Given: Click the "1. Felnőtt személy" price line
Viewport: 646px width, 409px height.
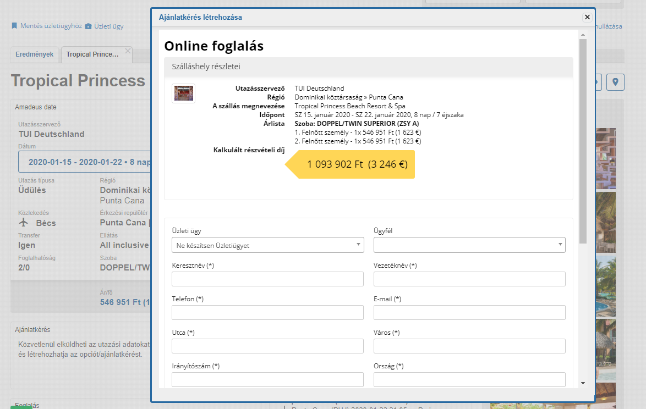Looking at the screenshot, I should 358,132.
